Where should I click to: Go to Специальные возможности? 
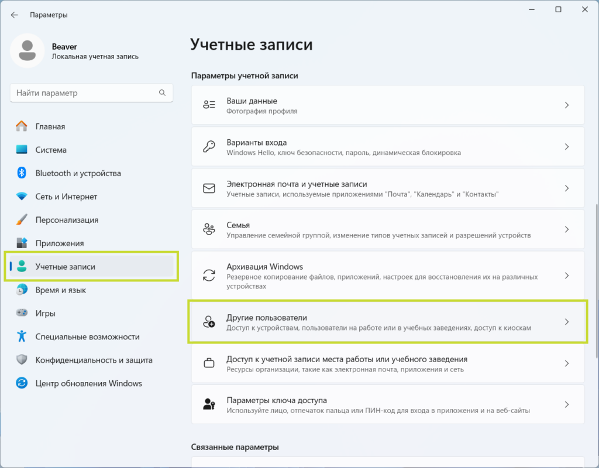92,336
